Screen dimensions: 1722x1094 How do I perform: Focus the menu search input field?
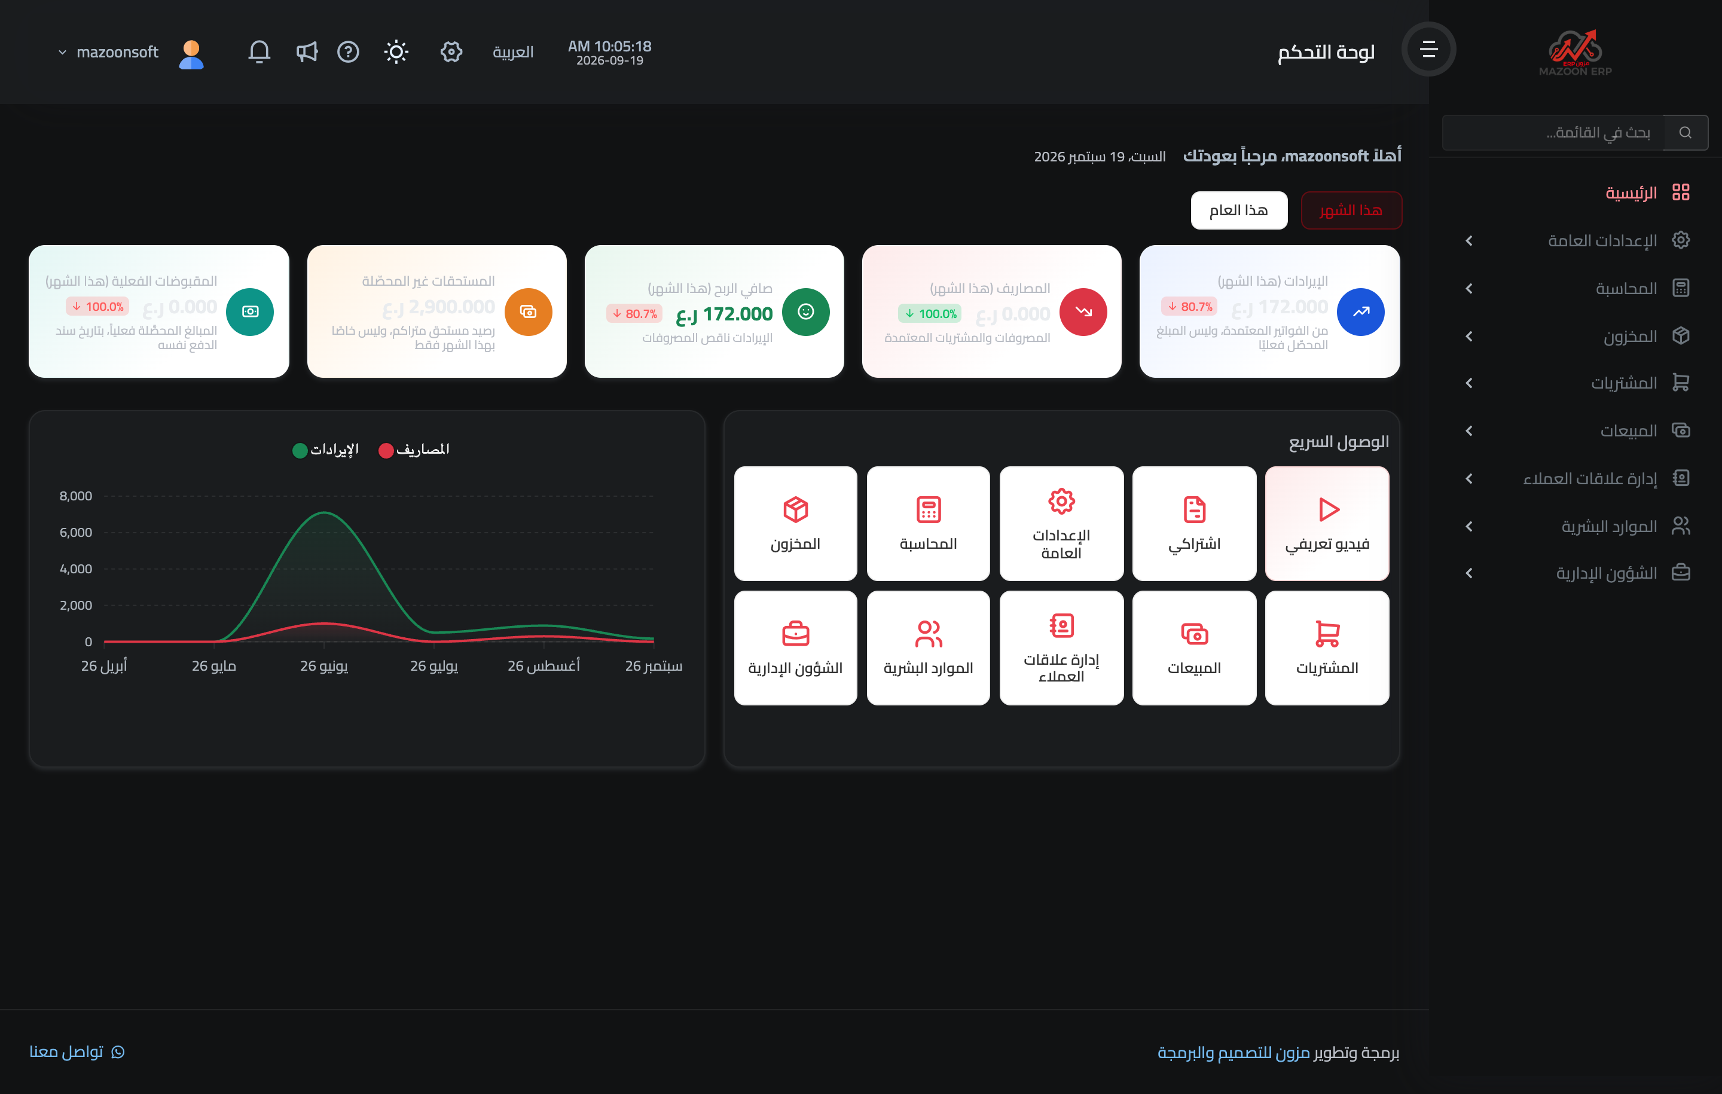1553,132
